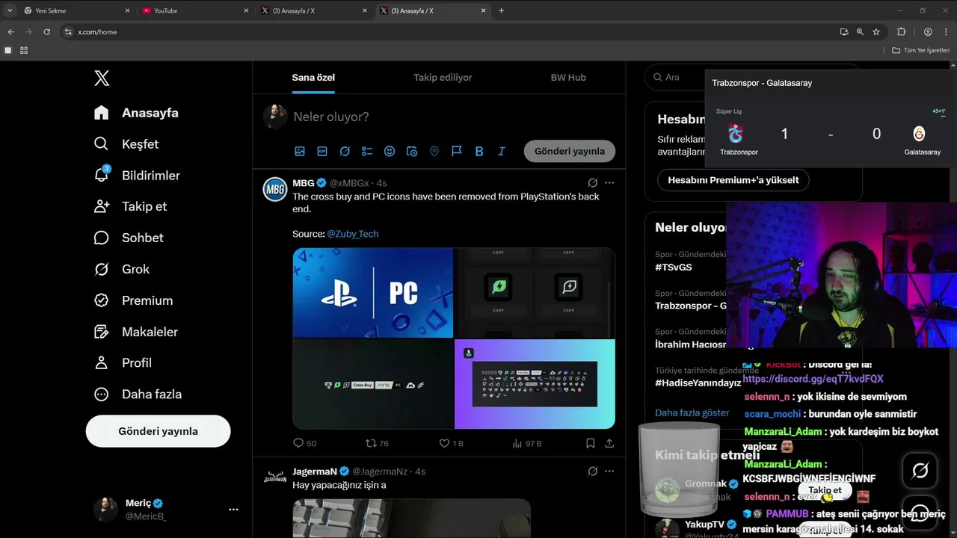Image resolution: width=957 pixels, height=538 pixels.
Task: Click Grok icon in compose toolbar
Action: click(345, 151)
